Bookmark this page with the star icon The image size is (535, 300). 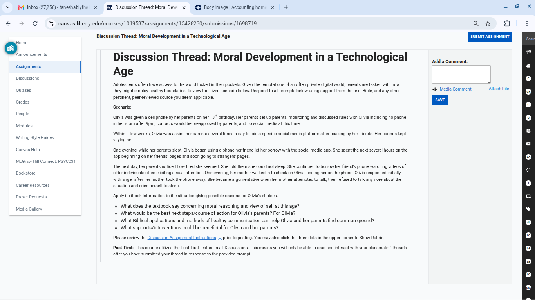[x=488, y=23]
